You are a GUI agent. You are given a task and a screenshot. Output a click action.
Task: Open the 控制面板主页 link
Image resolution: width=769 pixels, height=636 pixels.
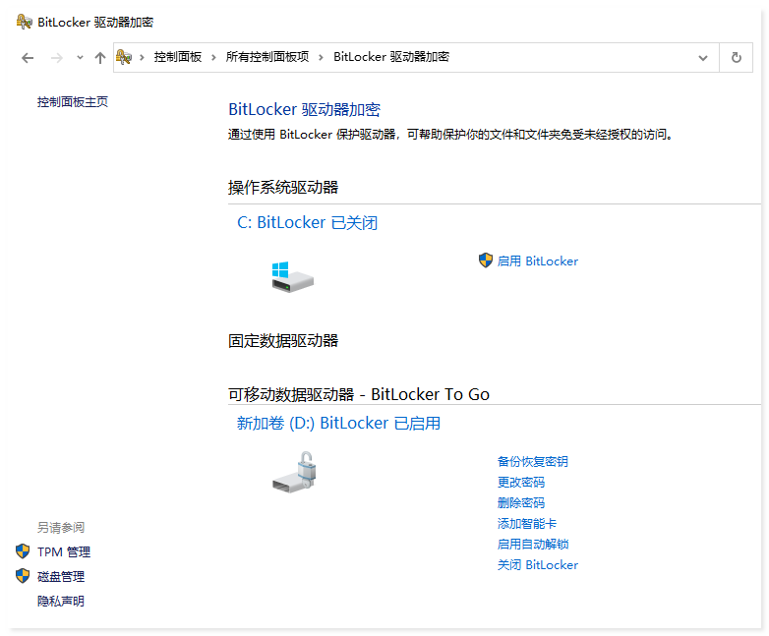coord(73,102)
